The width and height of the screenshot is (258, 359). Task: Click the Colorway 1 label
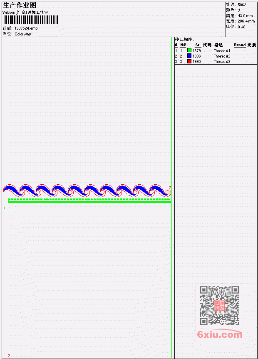coord(24,34)
